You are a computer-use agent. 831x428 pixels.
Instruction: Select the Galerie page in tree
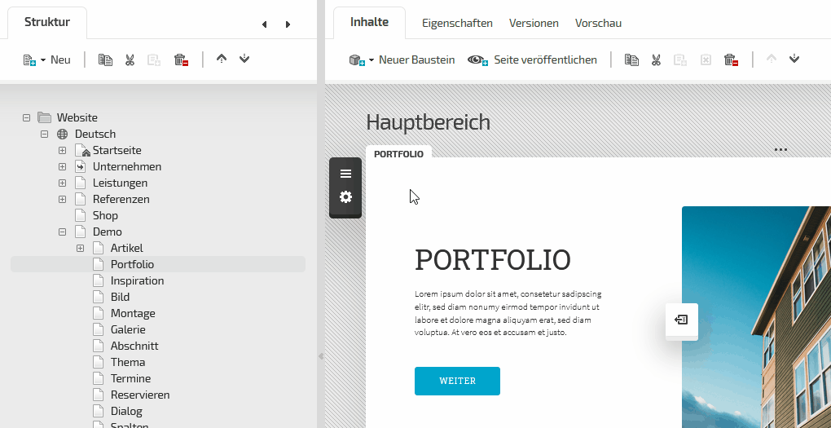[x=128, y=329]
